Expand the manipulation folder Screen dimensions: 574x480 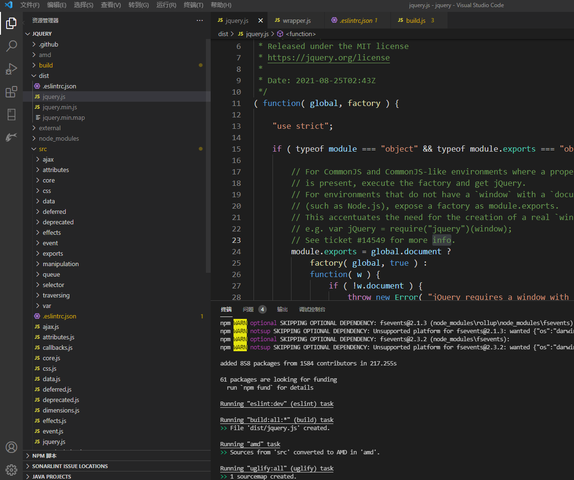[x=117, y=264]
